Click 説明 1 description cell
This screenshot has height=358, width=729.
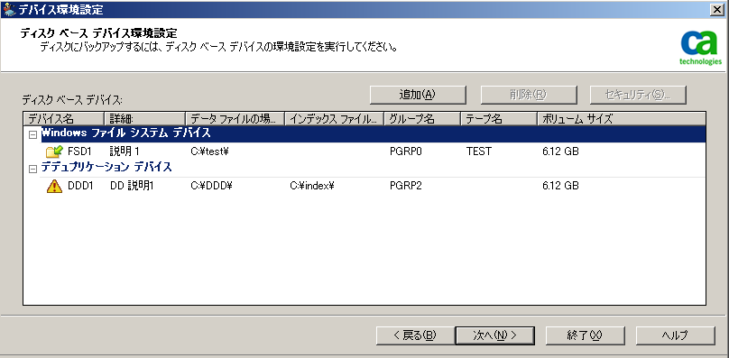click(125, 151)
